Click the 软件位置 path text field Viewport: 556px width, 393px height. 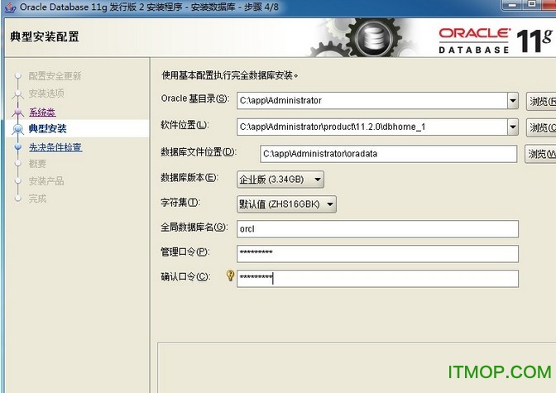click(x=371, y=127)
